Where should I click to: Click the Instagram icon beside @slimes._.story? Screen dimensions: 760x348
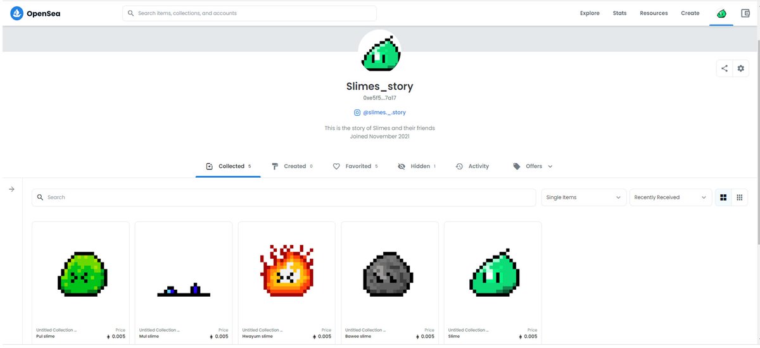pos(357,113)
